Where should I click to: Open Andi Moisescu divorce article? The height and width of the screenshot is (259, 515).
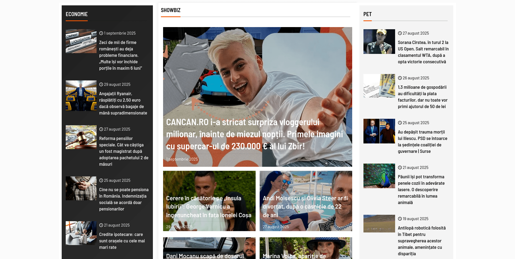tap(305, 206)
